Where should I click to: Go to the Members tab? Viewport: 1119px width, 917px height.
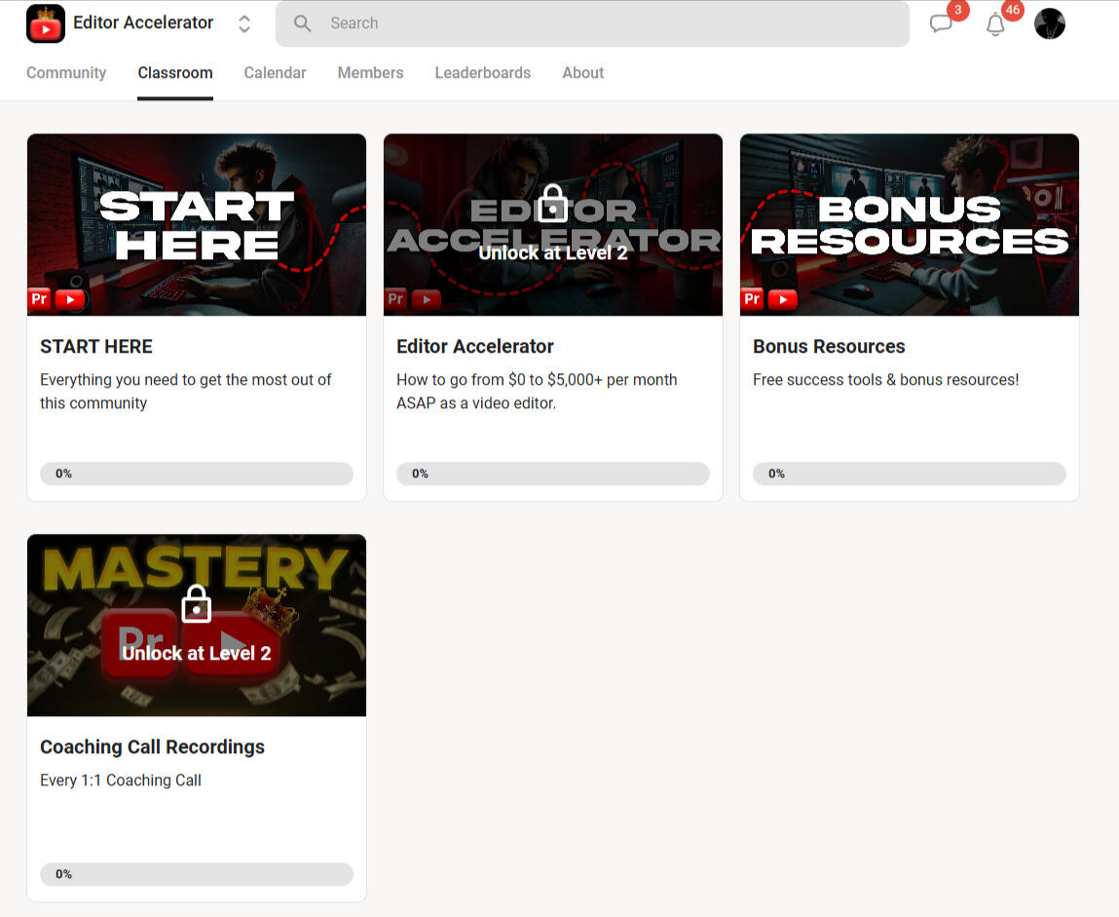click(x=370, y=73)
